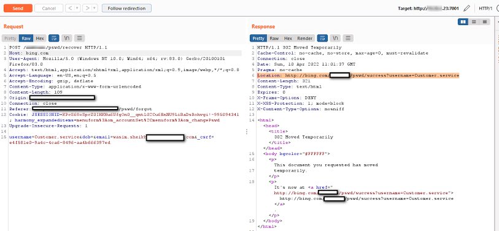Switch to top-bottom horizontal layout
The height and width of the screenshot is (231, 499).
(474, 21)
